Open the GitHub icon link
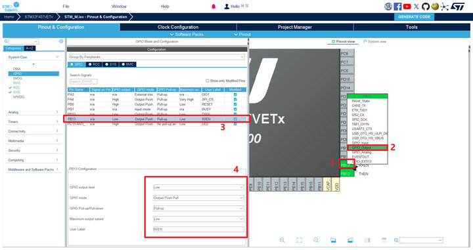The image size is (473, 250). tap(426, 7)
